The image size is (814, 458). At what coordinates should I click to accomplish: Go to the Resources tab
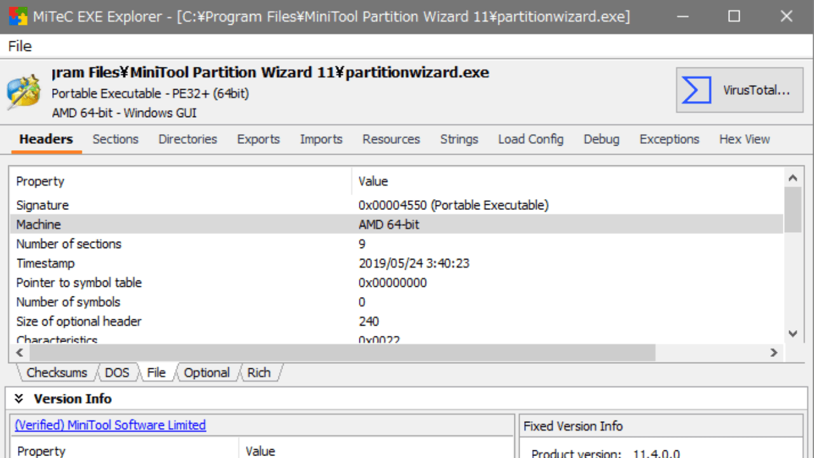point(391,139)
